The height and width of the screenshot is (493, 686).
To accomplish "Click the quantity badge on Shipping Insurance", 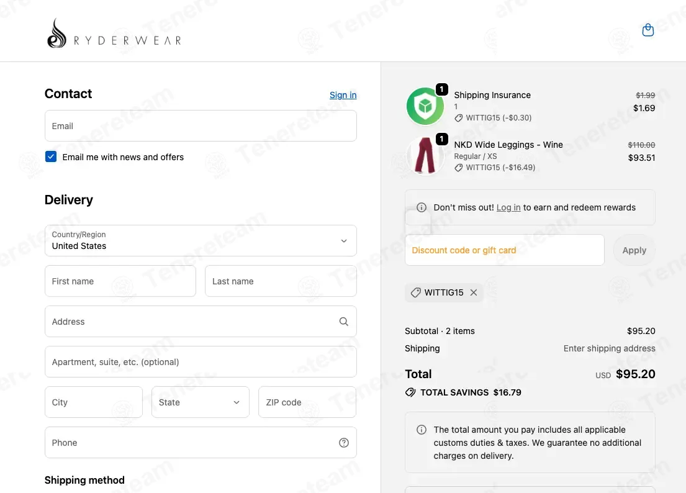I will (442, 89).
